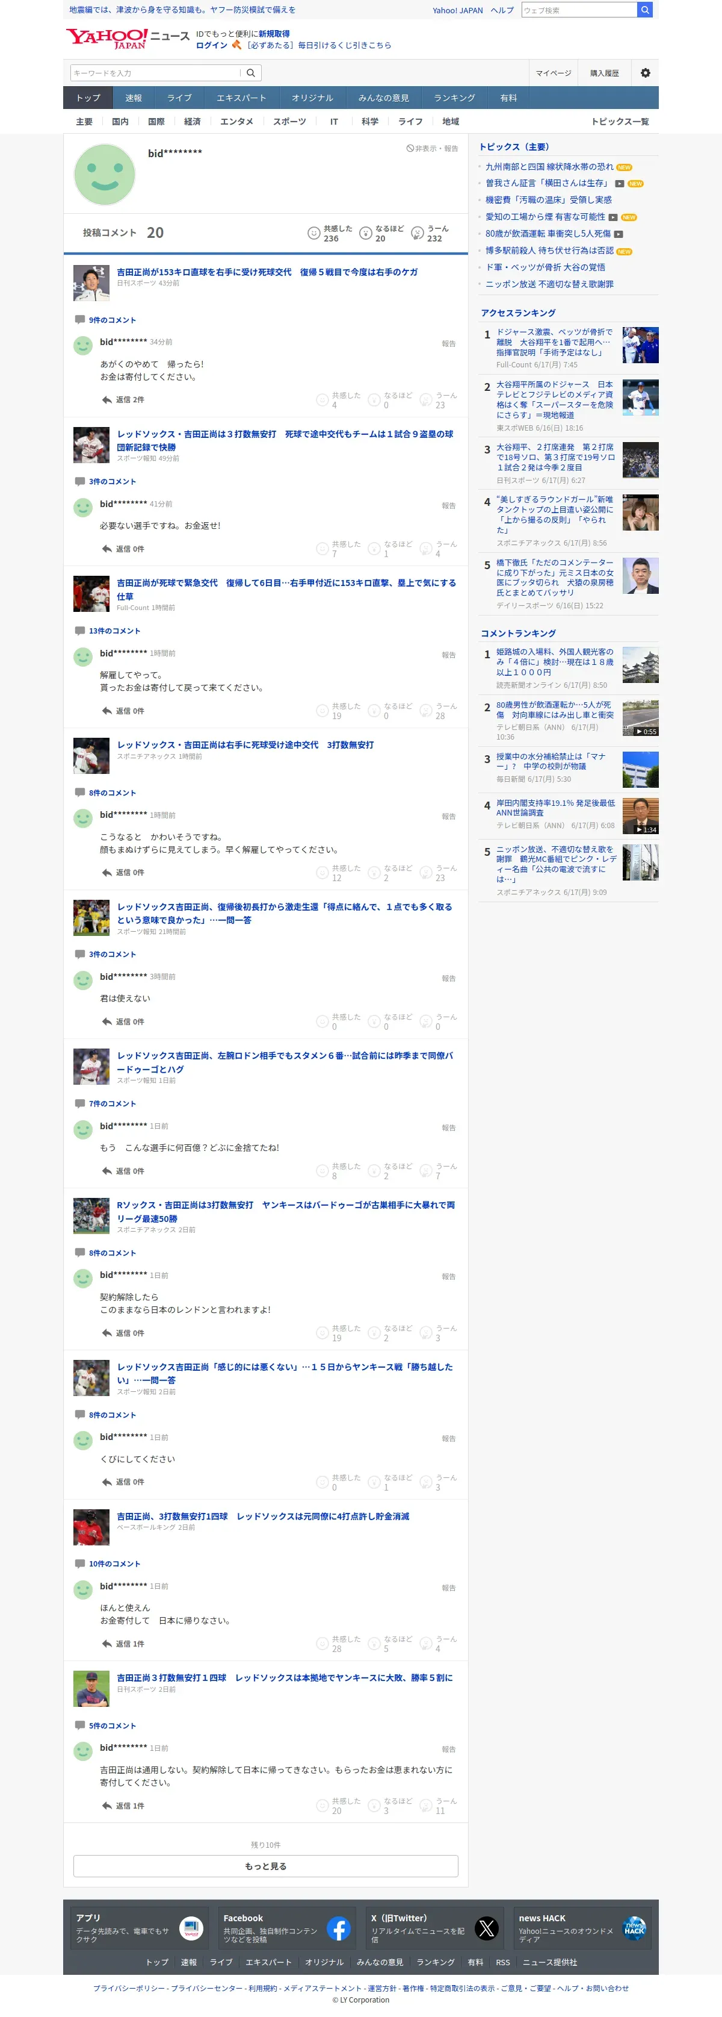722x2017 pixels.
Task: Click 共感した on '解雇してやって' comment
Action: 322,711
